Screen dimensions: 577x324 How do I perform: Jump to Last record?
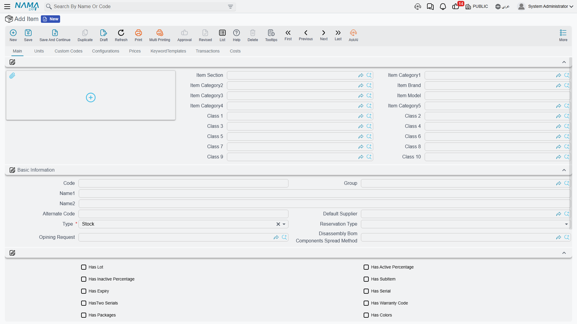click(x=338, y=35)
